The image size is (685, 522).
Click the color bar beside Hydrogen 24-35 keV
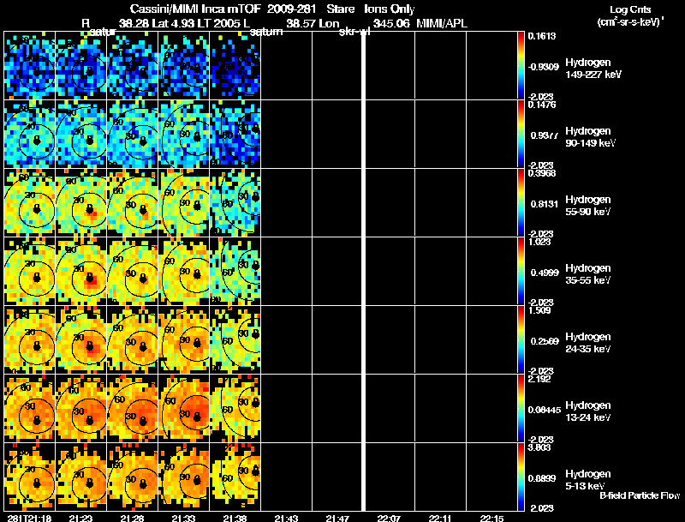click(521, 340)
